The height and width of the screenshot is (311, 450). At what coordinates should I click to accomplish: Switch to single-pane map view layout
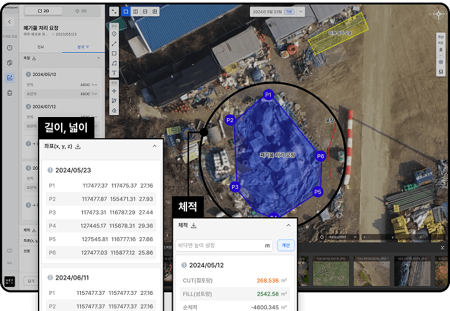click(125, 12)
